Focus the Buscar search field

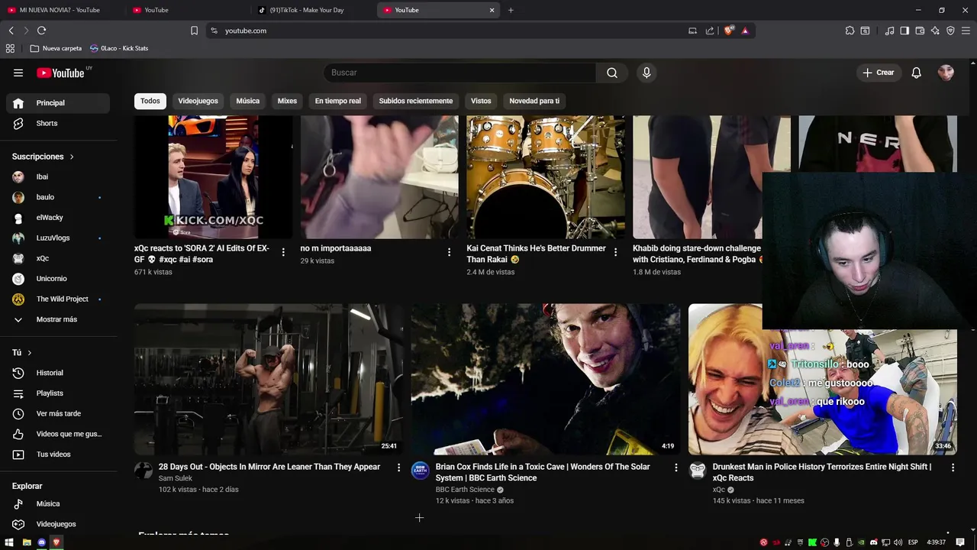(x=459, y=73)
